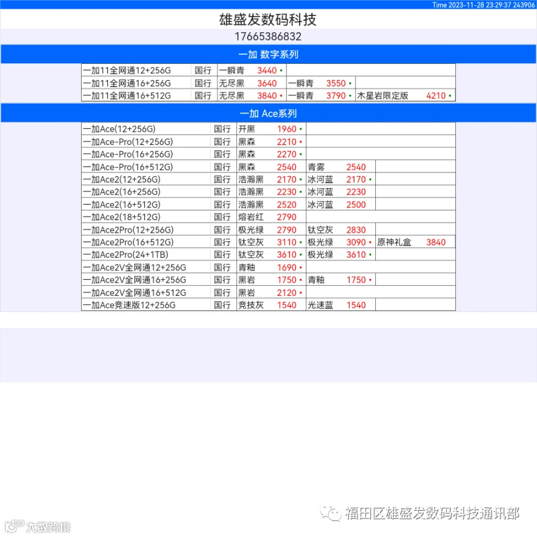Click the title 雄盛发数码科技
Viewport: 537px width, 537px height.
point(268,20)
